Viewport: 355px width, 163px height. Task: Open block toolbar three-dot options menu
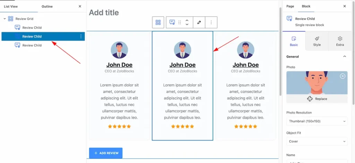[211, 22]
